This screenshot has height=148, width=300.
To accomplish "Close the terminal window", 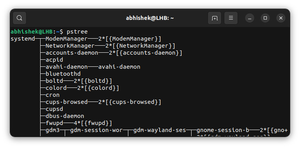I will pyautogui.click(x=280, y=18).
